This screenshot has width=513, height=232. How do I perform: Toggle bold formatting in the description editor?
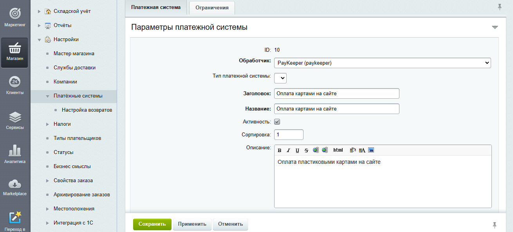pyautogui.click(x=280, y=150)
